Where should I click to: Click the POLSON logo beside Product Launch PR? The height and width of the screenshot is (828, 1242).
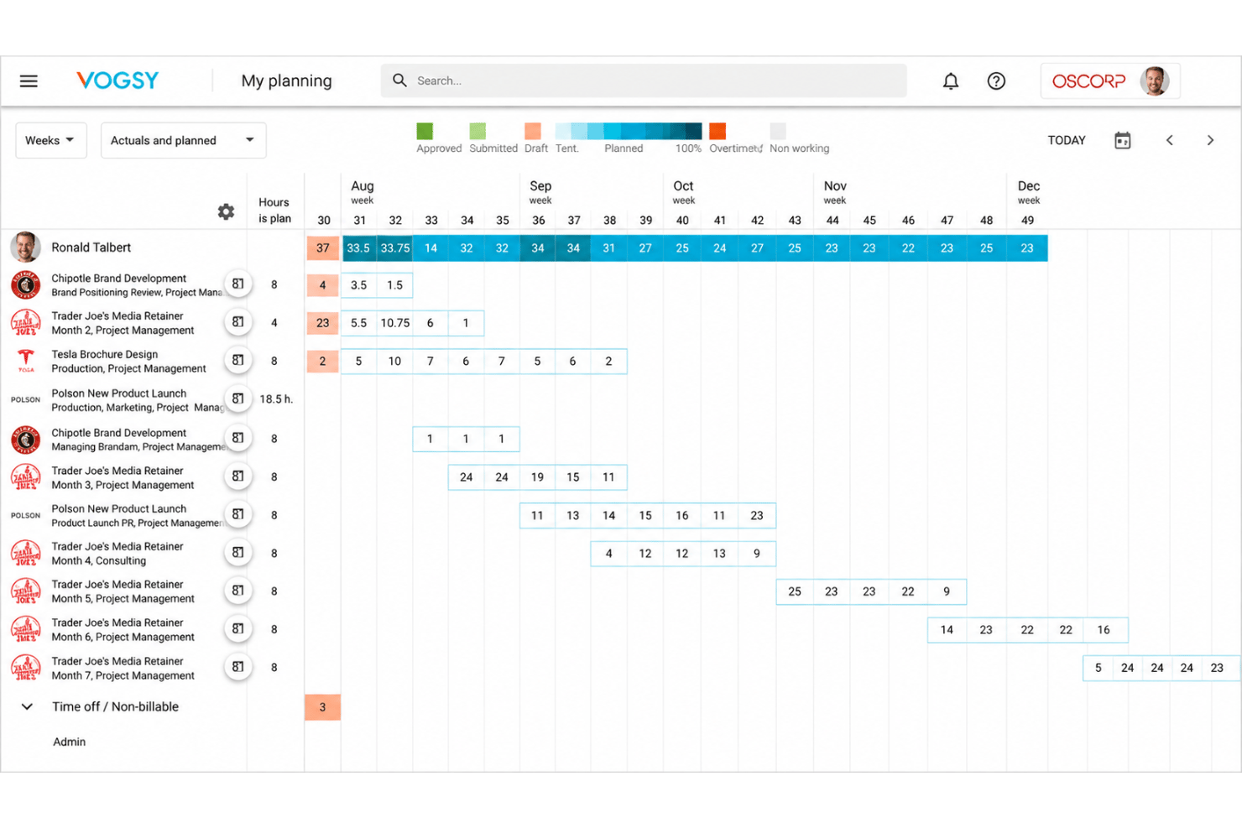coord(25,515)
